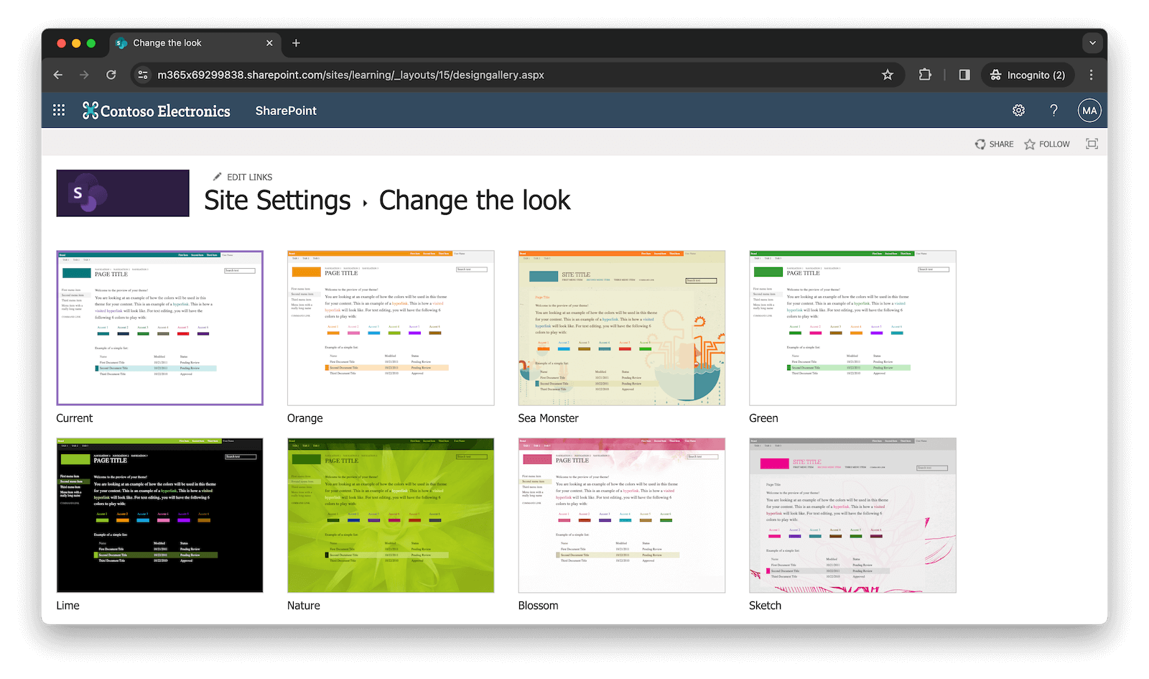Click the SharePoint menu item
Viewport: 1149px width, 679px height.
[x=285, y=110]
